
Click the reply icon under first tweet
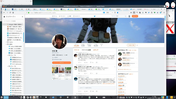(79, 62)
